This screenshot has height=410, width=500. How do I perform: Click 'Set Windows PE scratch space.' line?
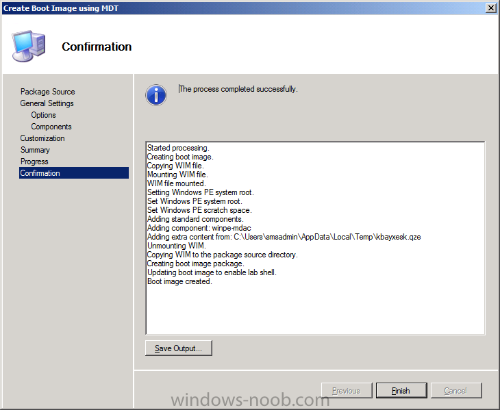pos(199,210)
